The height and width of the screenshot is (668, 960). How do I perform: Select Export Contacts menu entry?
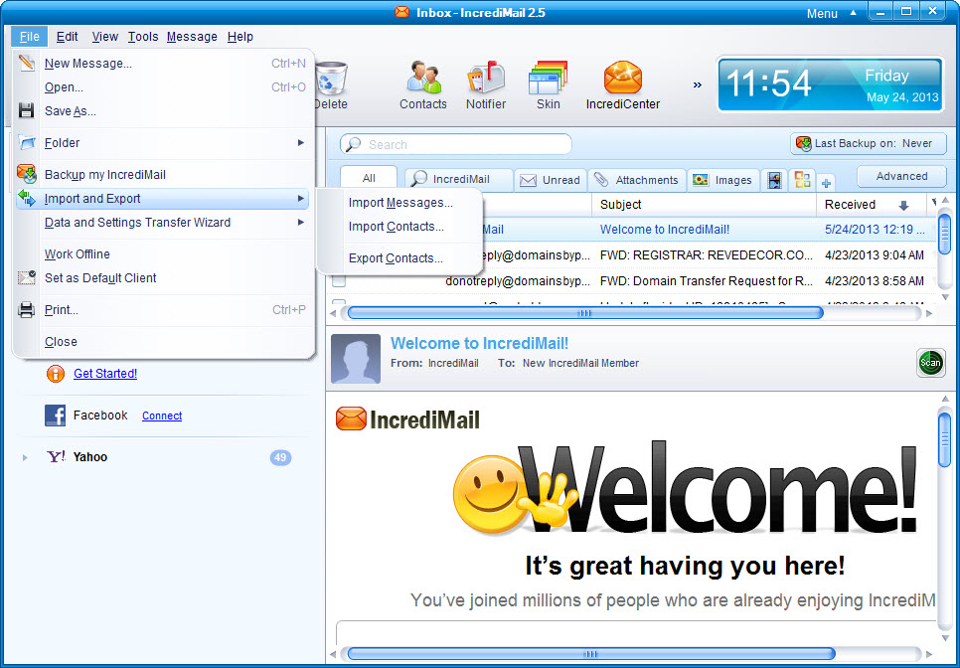(396, 258)
